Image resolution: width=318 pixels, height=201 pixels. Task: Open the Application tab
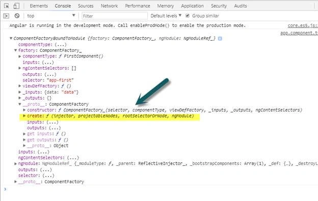192,6
